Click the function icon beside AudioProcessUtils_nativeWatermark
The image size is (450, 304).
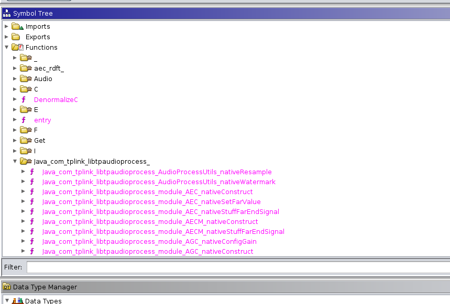32,182
